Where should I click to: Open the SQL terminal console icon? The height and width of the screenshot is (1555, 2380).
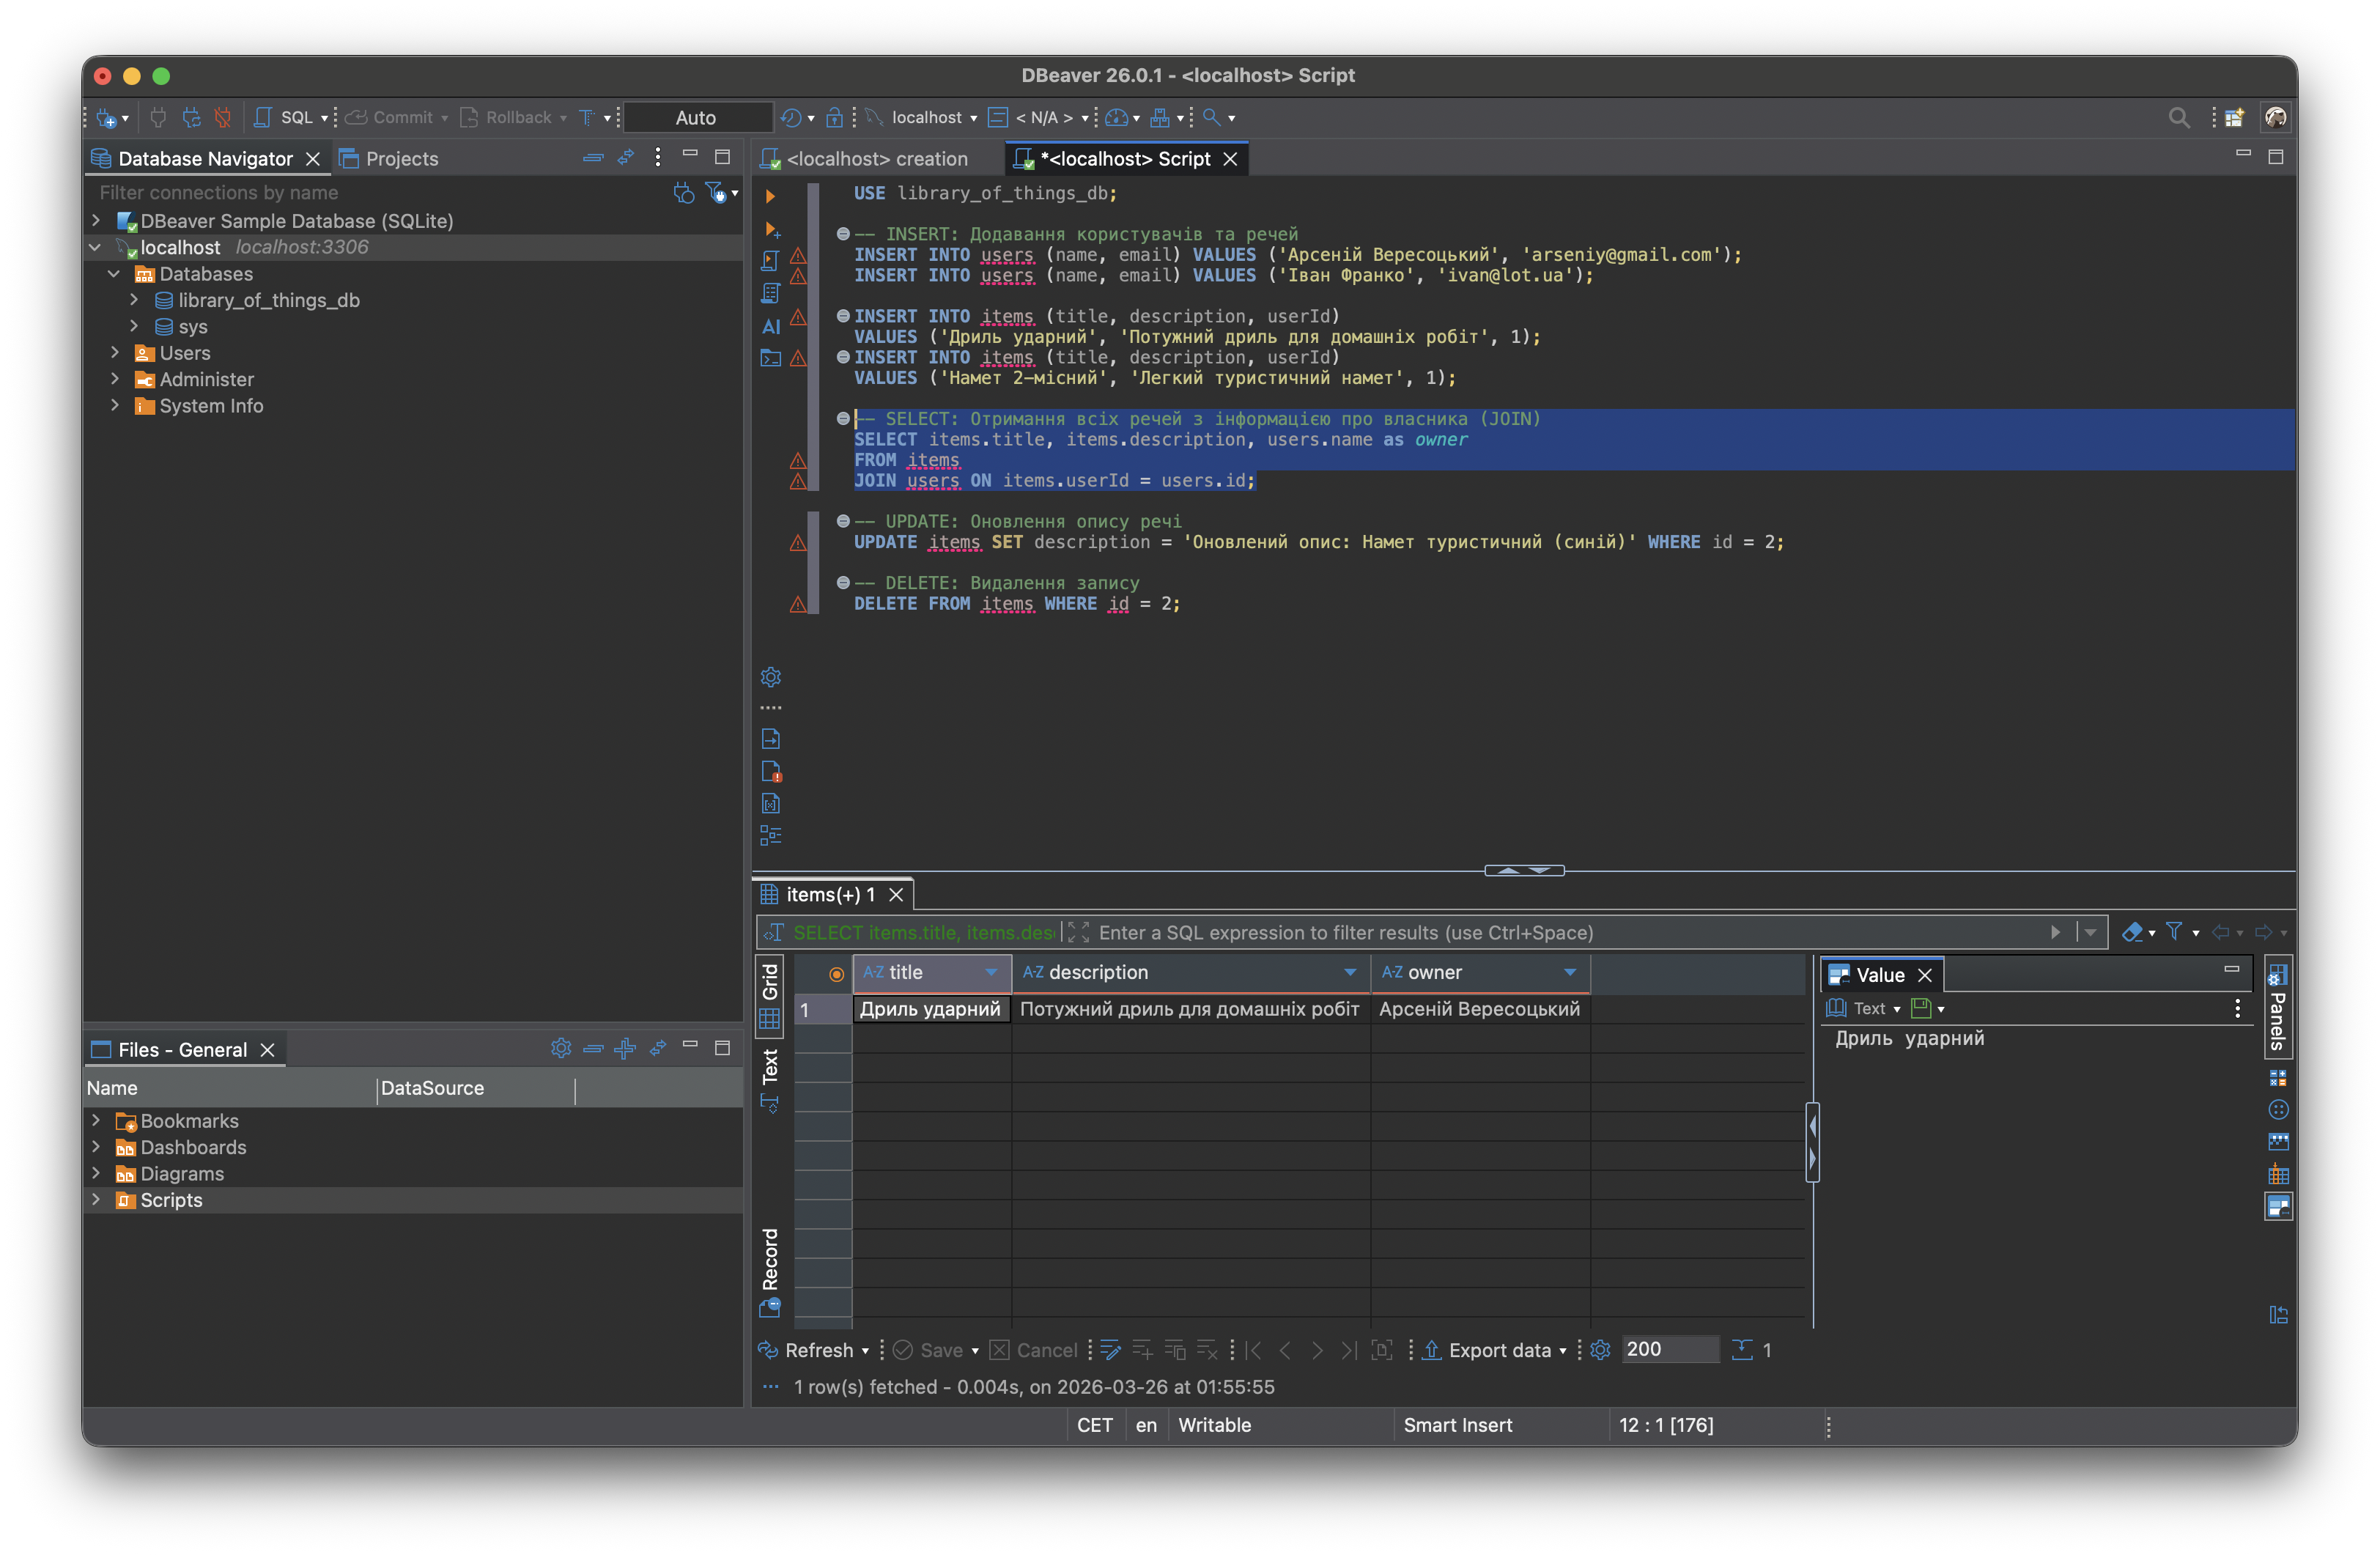[770, 358]
